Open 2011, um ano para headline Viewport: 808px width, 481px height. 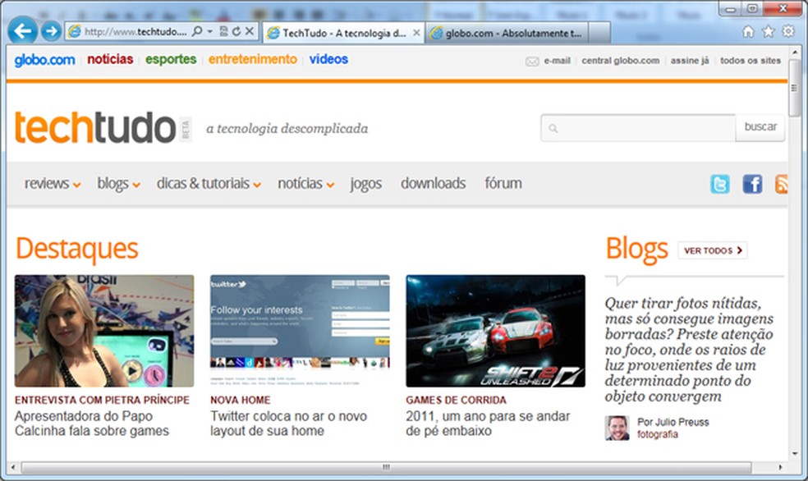[x=488, y=424]
